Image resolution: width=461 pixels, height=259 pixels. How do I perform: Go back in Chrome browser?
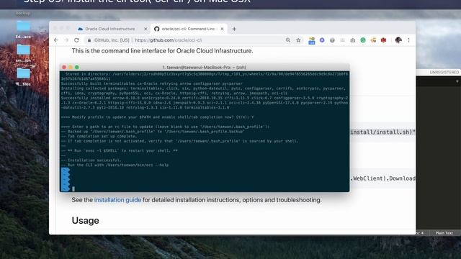coord(56,40)
